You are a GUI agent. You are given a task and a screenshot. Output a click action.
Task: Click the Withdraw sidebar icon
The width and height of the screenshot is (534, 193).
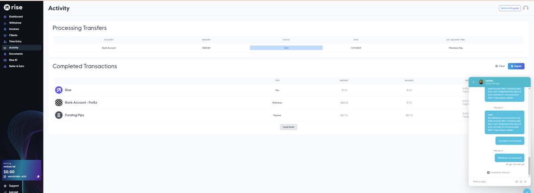5,23
